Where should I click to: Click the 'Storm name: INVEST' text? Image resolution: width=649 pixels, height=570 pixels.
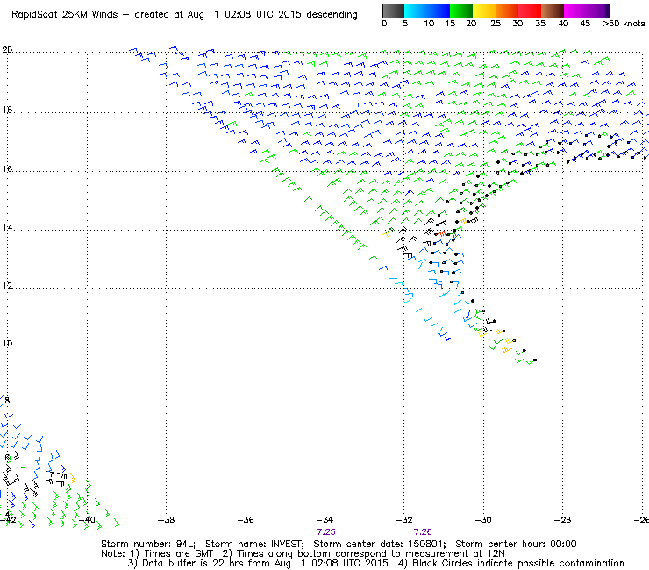pyautogui.click(x=254, y=544)
